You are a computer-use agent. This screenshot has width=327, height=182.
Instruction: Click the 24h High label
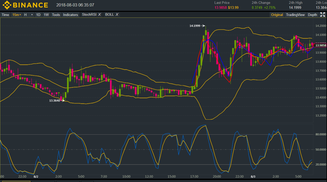(x=296, y=3)
